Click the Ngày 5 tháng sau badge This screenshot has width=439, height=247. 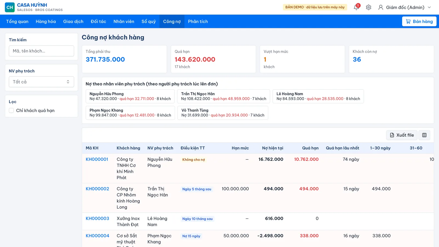tap(197, 189)
